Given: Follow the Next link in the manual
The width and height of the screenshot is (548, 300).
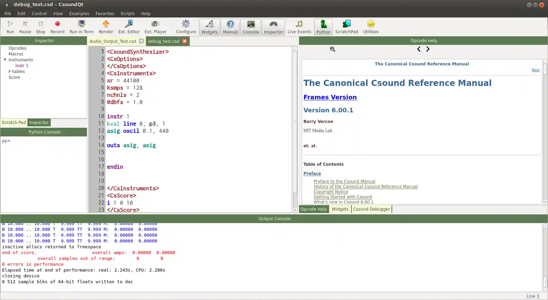Looking at the screenshot, I should click(x=536, y=70).
